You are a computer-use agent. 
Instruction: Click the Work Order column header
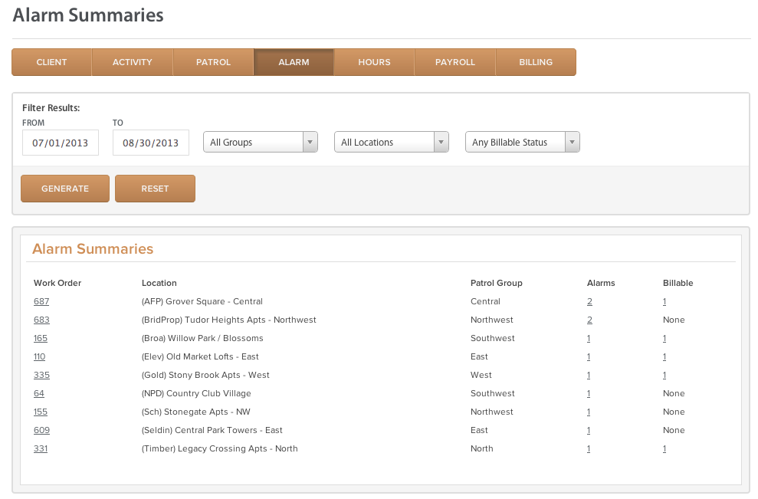pos(57,283)
